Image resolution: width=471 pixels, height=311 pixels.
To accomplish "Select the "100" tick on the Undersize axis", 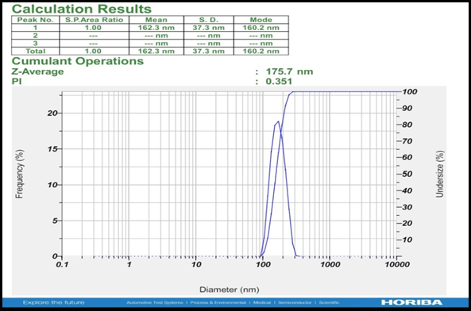I will [410, 92].
